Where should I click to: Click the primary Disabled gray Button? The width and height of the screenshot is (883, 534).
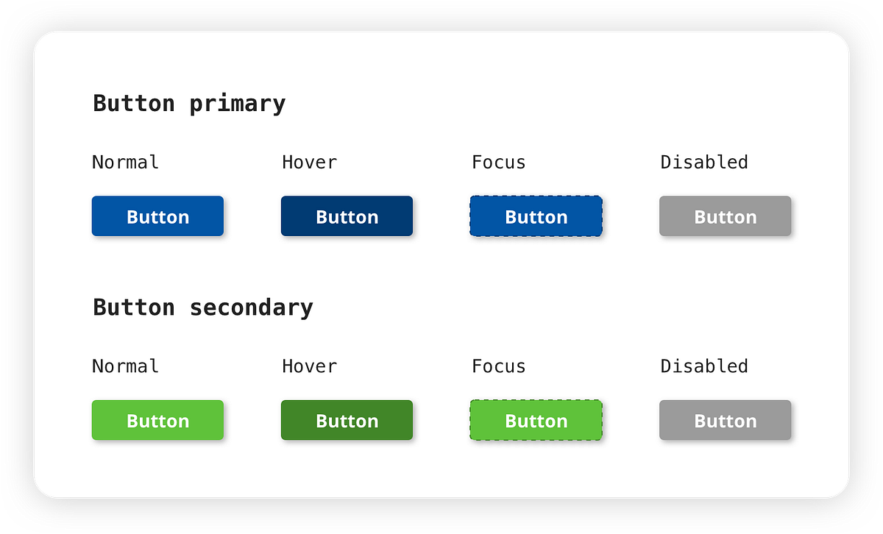click(x=725, y=216)
